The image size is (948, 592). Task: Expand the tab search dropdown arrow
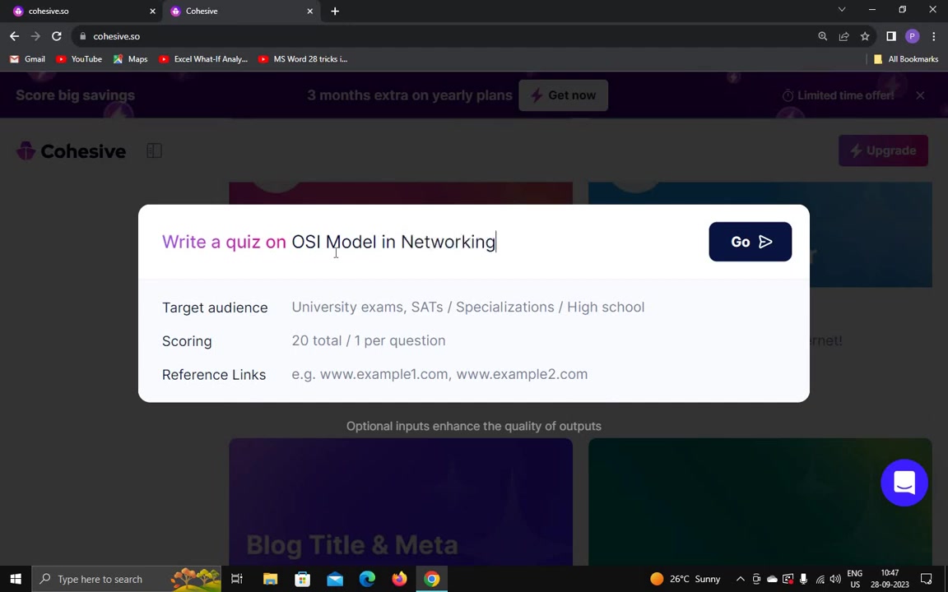coord(841,10)
